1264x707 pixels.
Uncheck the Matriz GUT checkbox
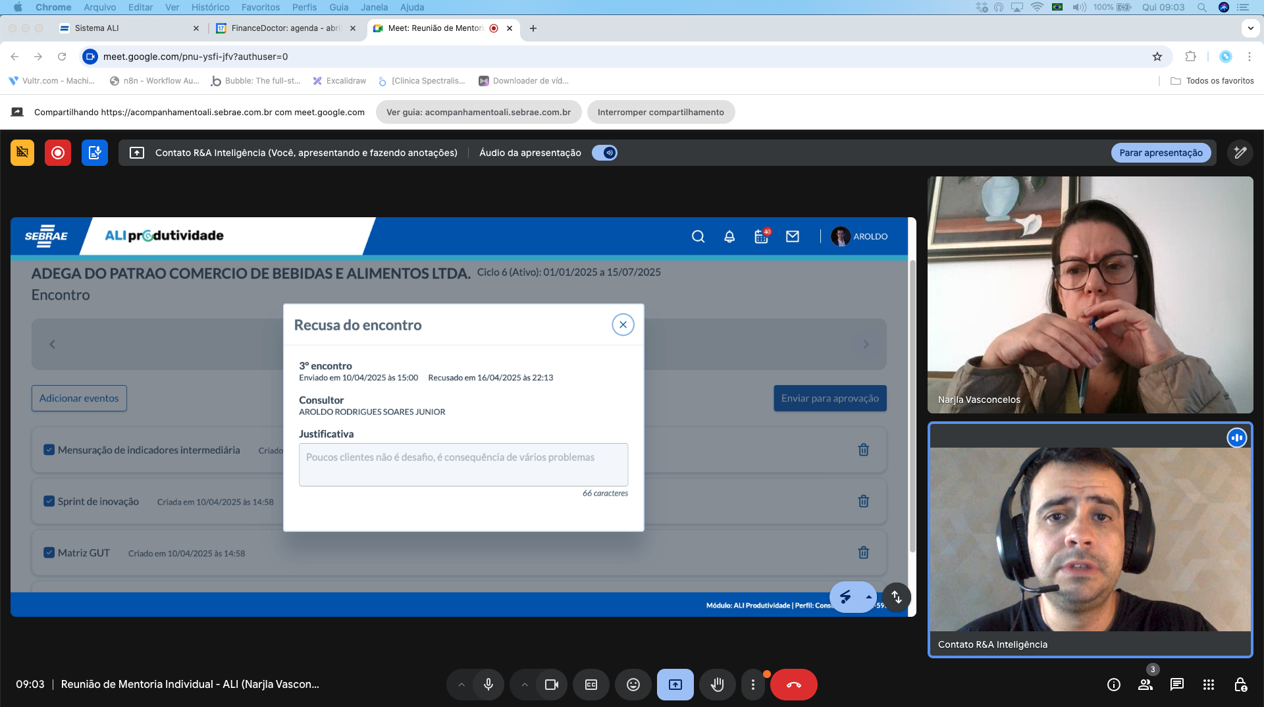click(x=49, y=552)
